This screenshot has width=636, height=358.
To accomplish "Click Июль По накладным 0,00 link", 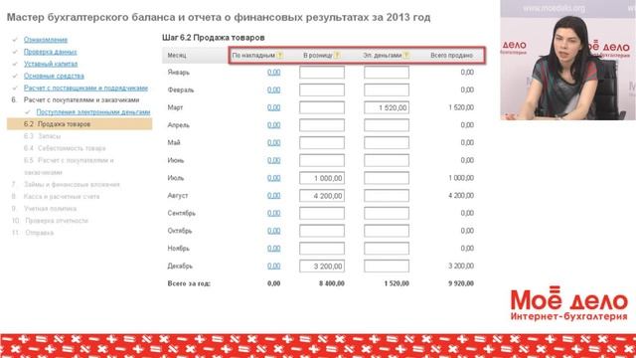I will coord(274,178).
